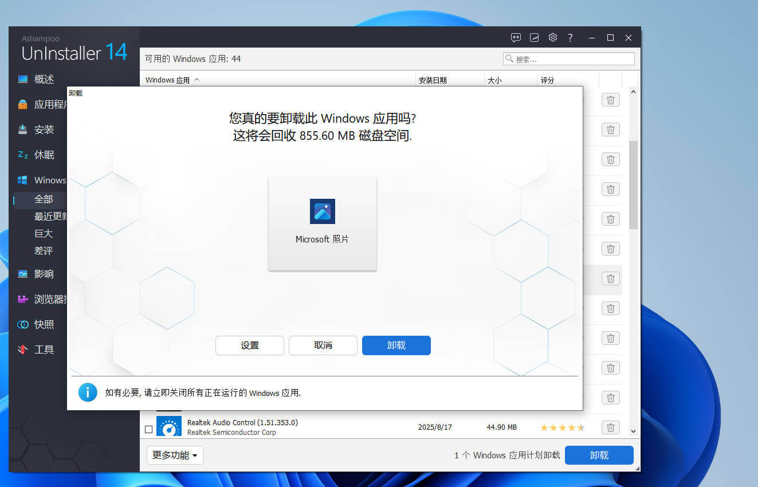Switch to the 差评 filter in sidebar

[x=43, y=251]
